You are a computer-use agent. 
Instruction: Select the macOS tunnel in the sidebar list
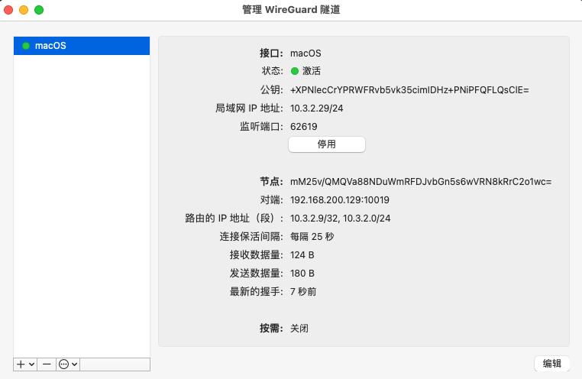82,46
